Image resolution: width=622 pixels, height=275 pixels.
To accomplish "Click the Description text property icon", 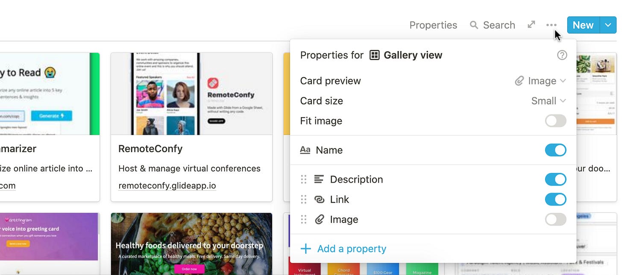I will pyautogui.click(x=319, y=179).
